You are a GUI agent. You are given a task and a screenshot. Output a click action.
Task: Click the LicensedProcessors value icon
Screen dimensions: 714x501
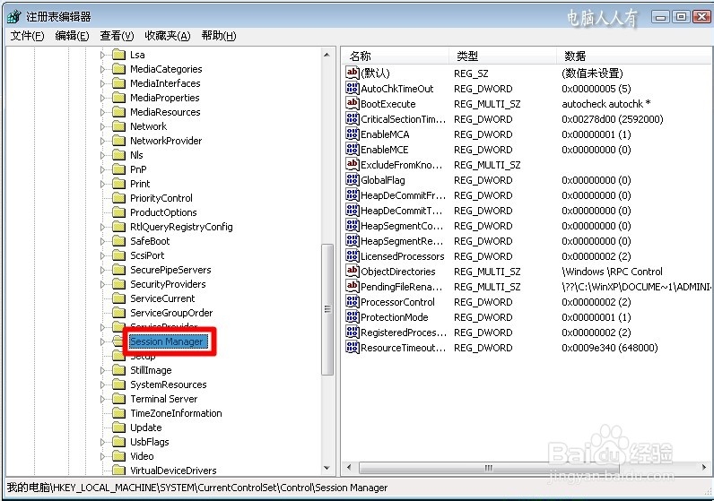[353, 255]
